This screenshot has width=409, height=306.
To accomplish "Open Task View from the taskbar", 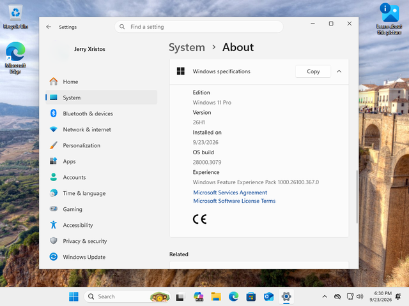I will coord(180,296).
